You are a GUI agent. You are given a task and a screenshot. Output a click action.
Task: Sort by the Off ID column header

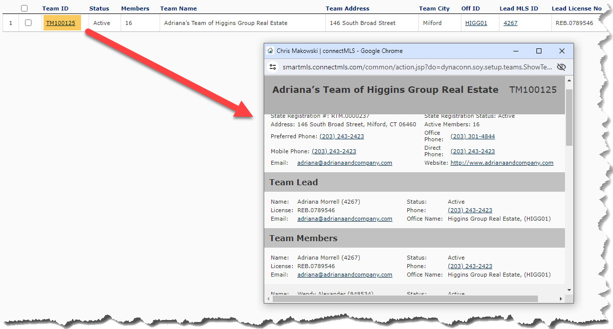point(470,8)
